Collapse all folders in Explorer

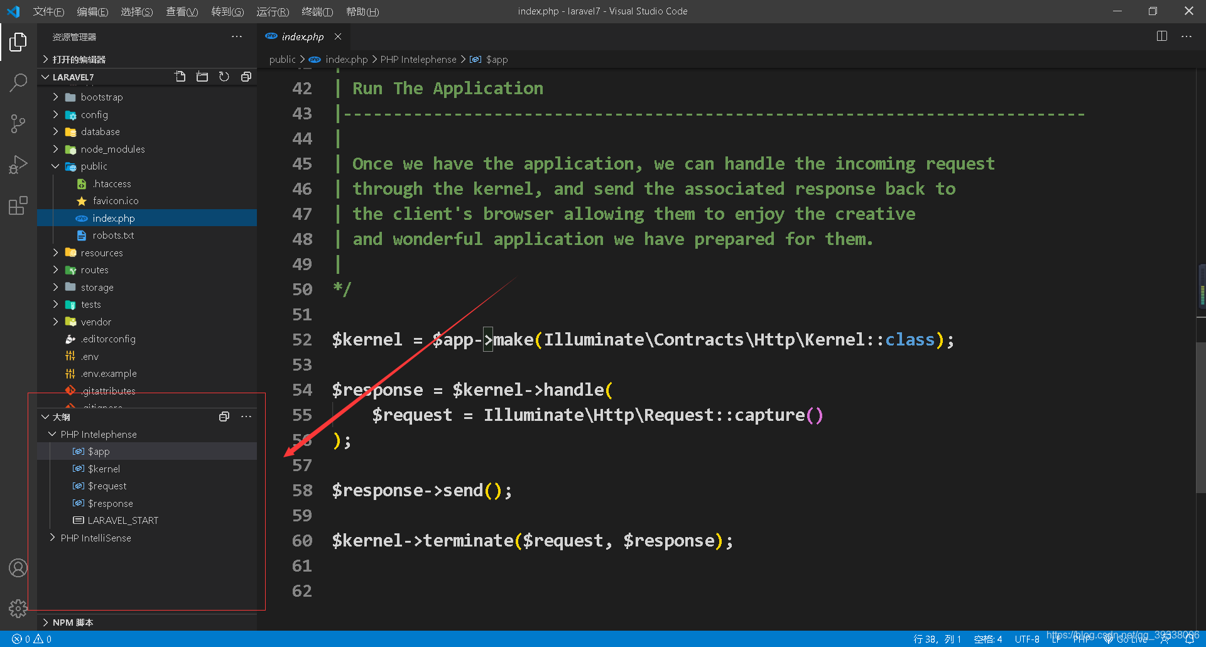(246, 76)
